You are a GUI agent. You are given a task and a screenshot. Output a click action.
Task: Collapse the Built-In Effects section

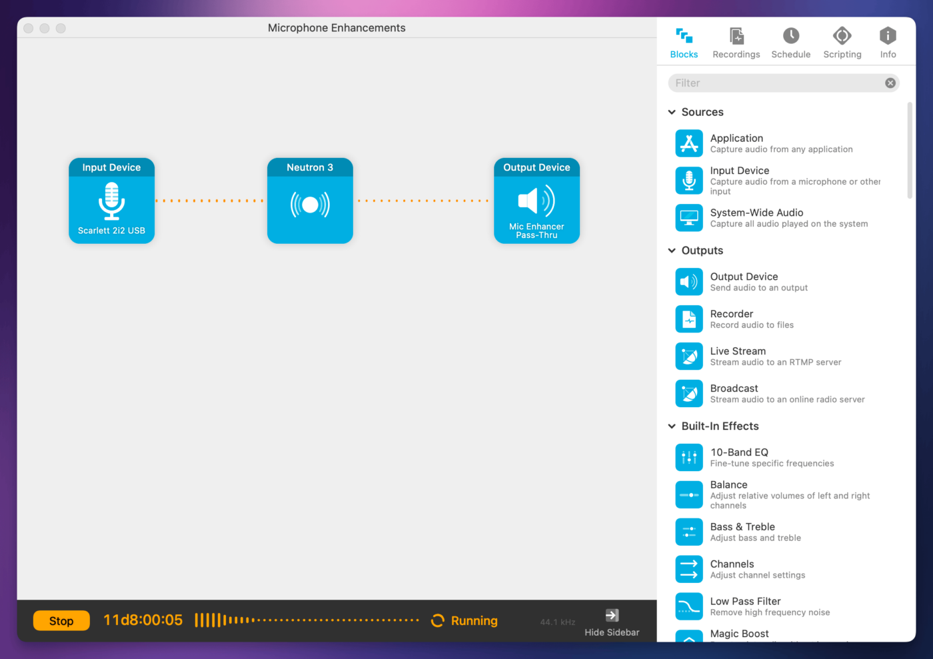(x=672, y=426)
